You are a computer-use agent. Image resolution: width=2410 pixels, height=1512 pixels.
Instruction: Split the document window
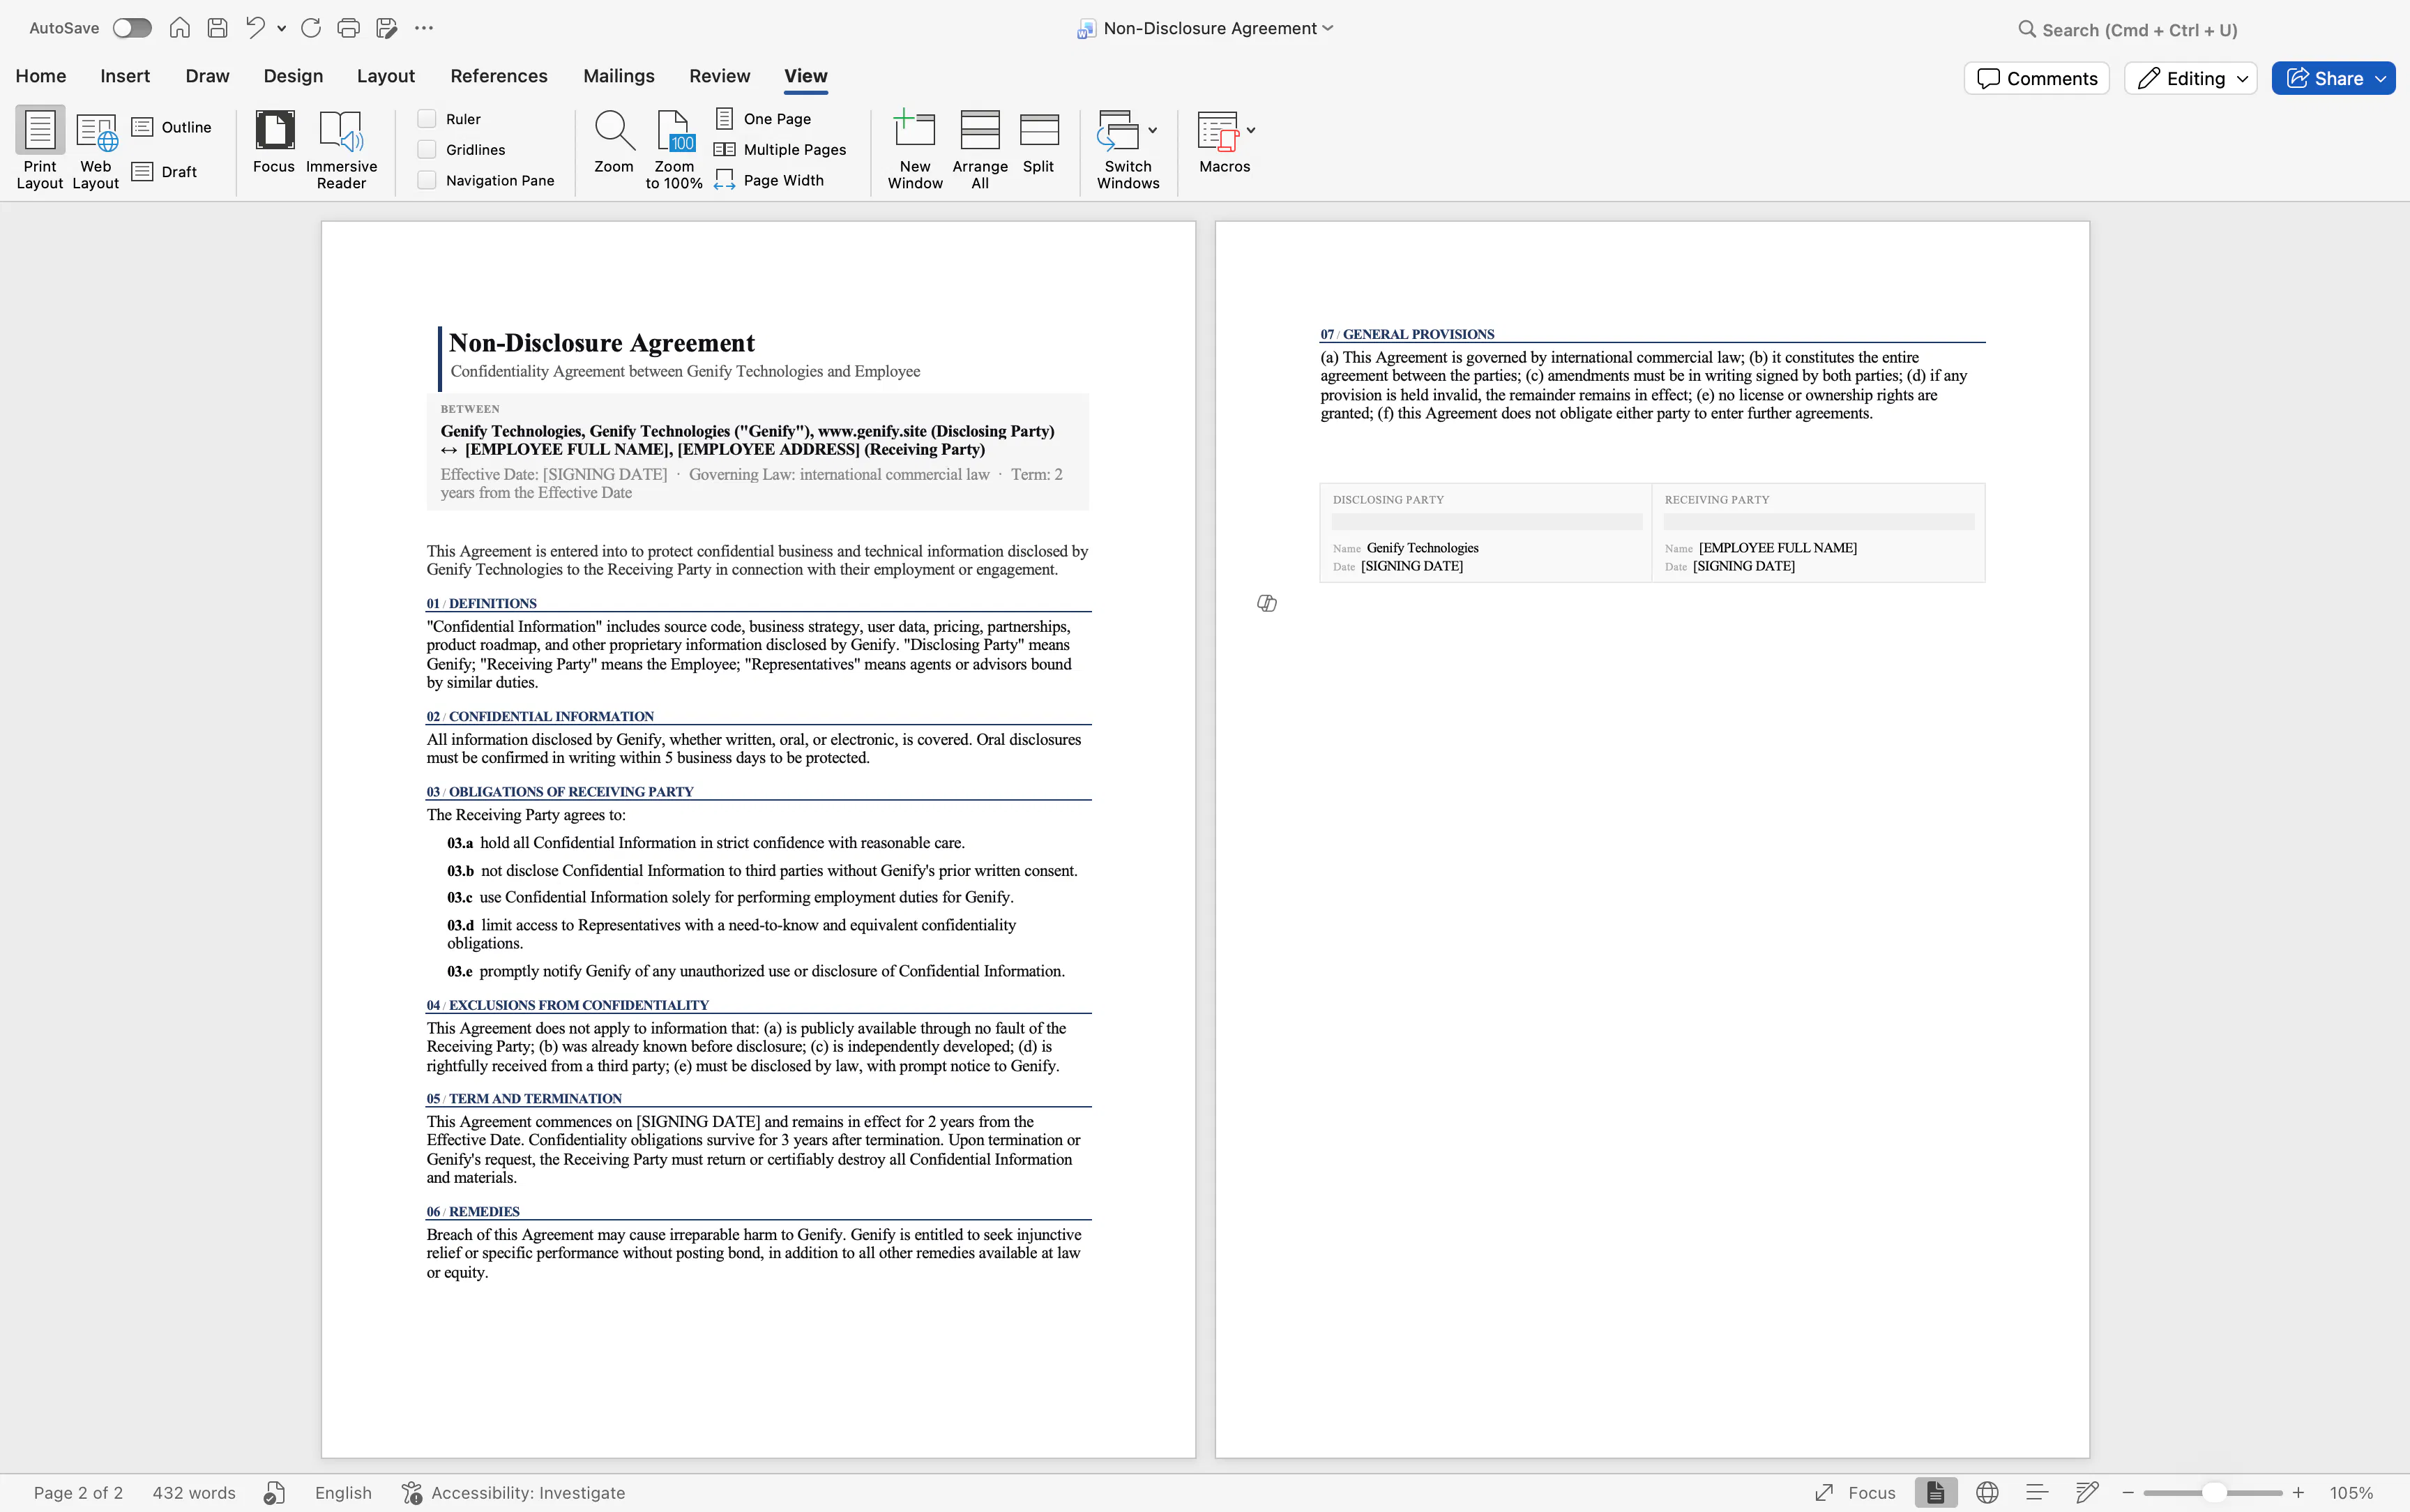coord(1040,142)
